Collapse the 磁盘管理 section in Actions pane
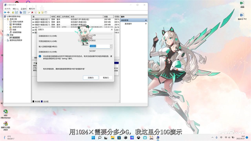This screenshot has height=141, width=251. pyautogui.click(x=146, y=20)
